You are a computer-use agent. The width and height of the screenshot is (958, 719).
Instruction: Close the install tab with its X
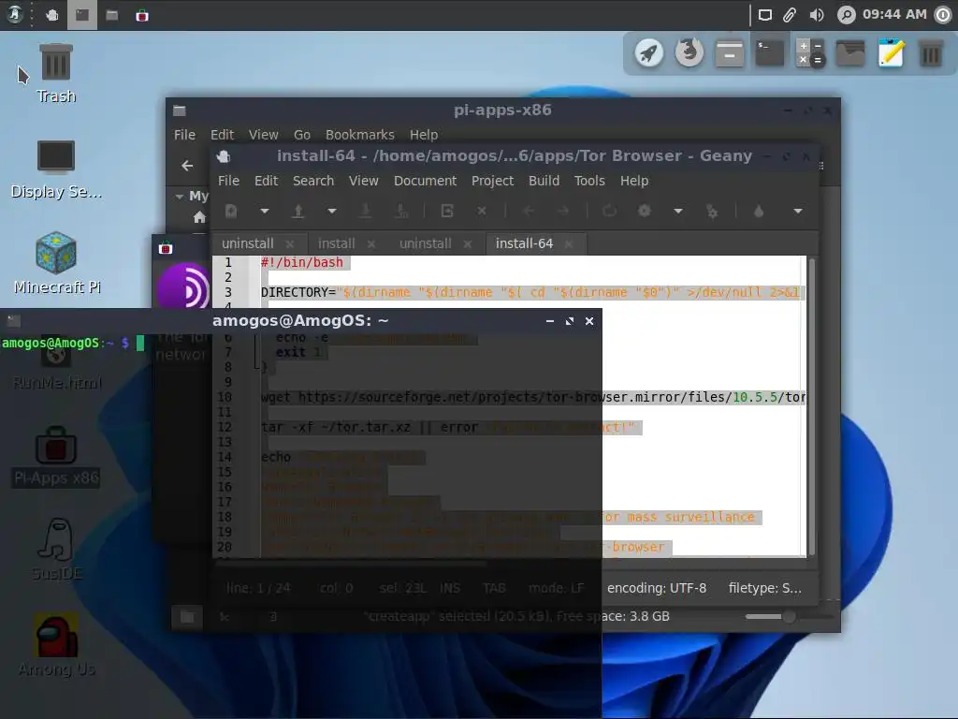(x=370, y=244)
